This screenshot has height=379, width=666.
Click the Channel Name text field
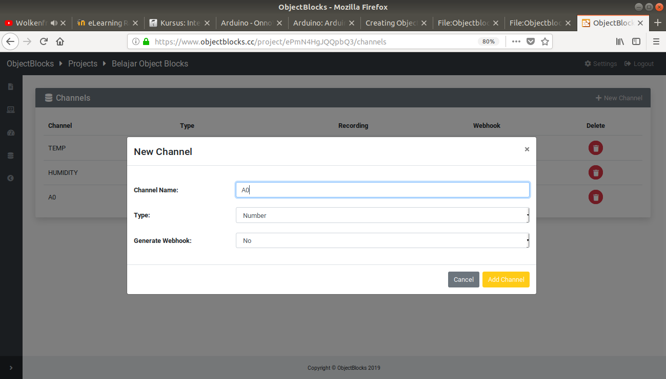pyautogui.click(x=382, y=190)
